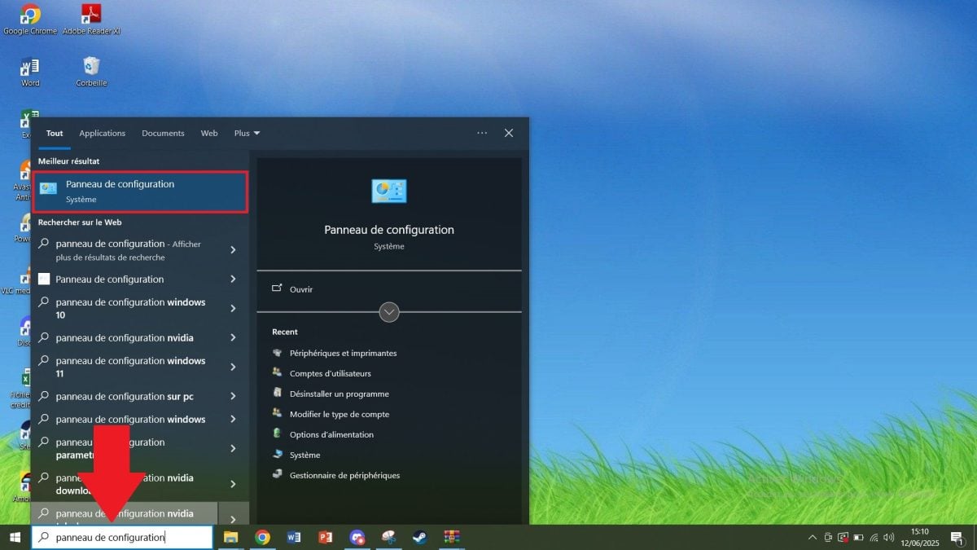This screenshot has width=977, height=550.
Task: Select the Web search tab
Action: [209, 133]
